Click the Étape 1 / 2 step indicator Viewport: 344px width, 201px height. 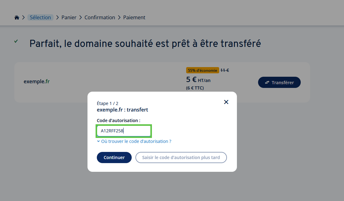[107, 103]
